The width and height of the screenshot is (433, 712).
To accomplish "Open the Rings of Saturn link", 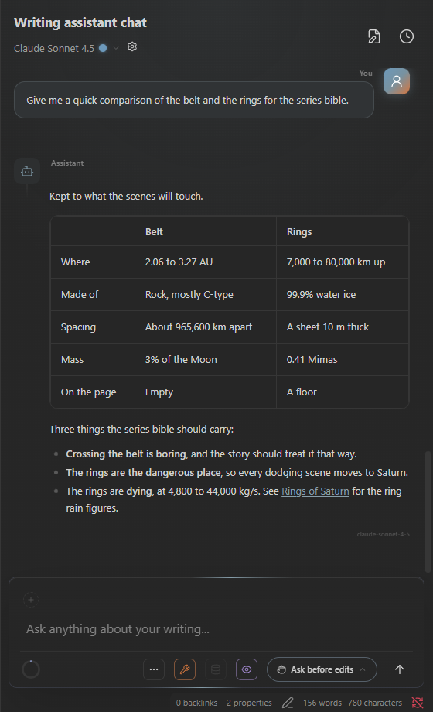I will pyautogui.click(x=315, y=491).
